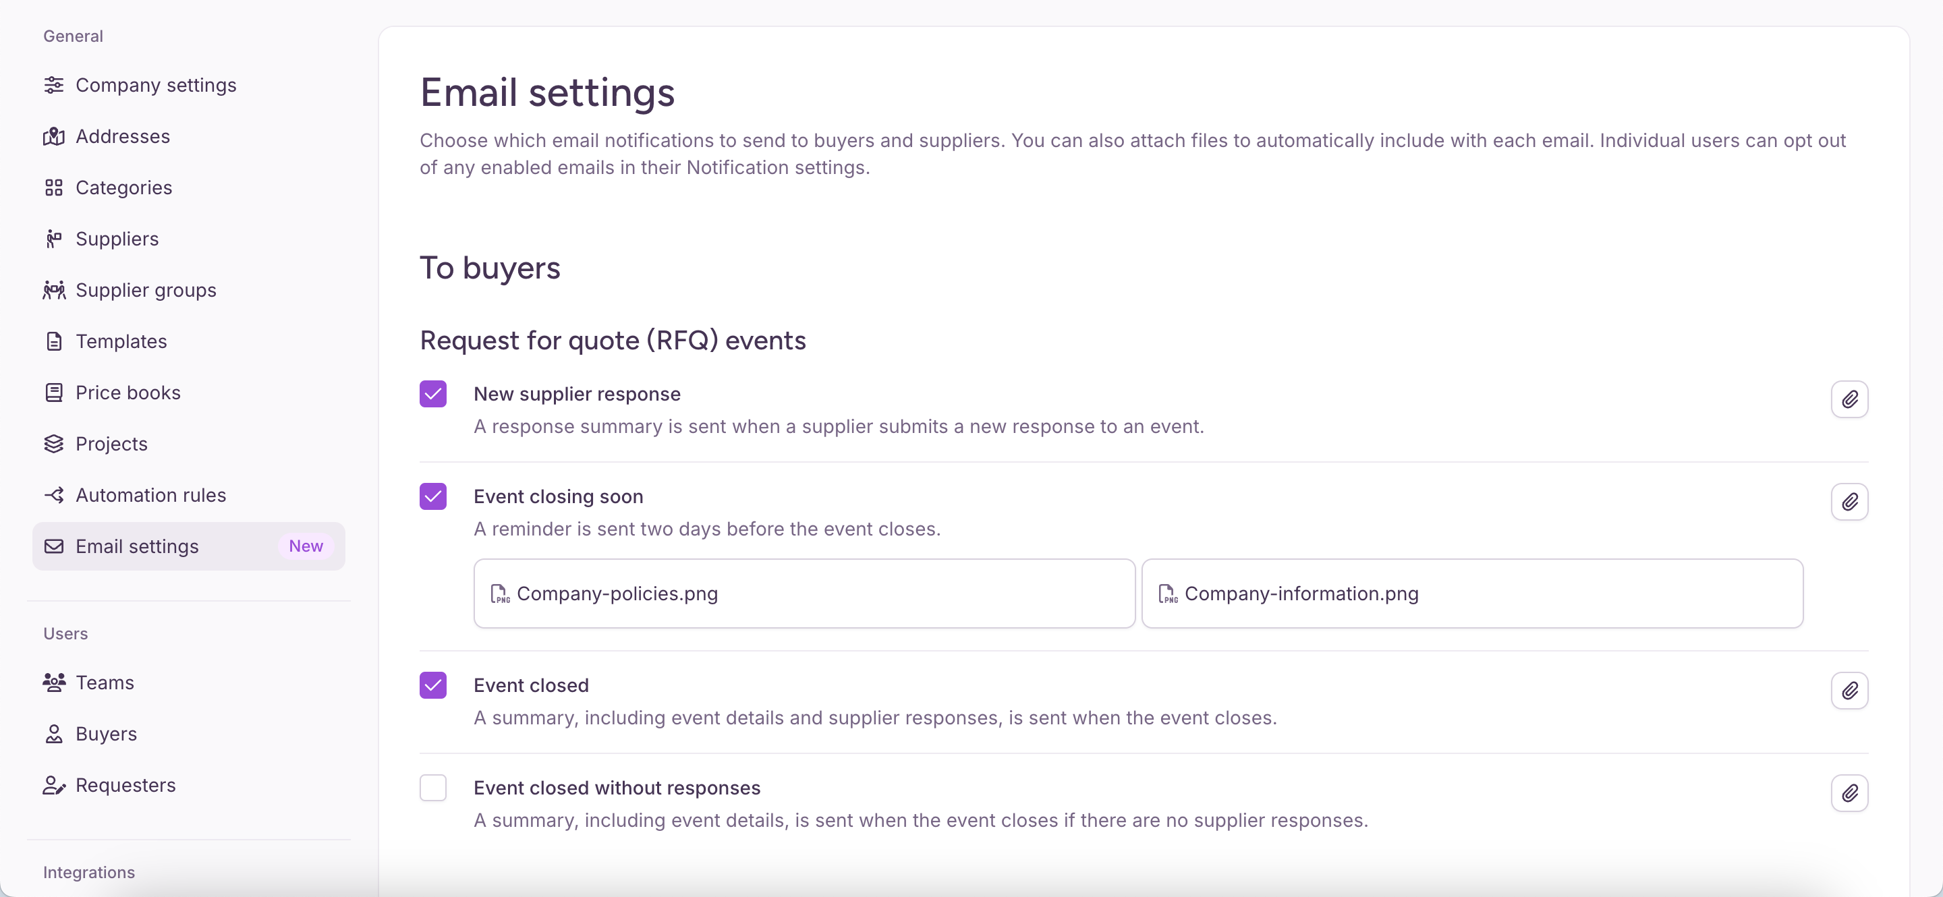Screen dimensions: 1943x897
Task: Click the 'Event closing soon' label
Action: (558, 497)
